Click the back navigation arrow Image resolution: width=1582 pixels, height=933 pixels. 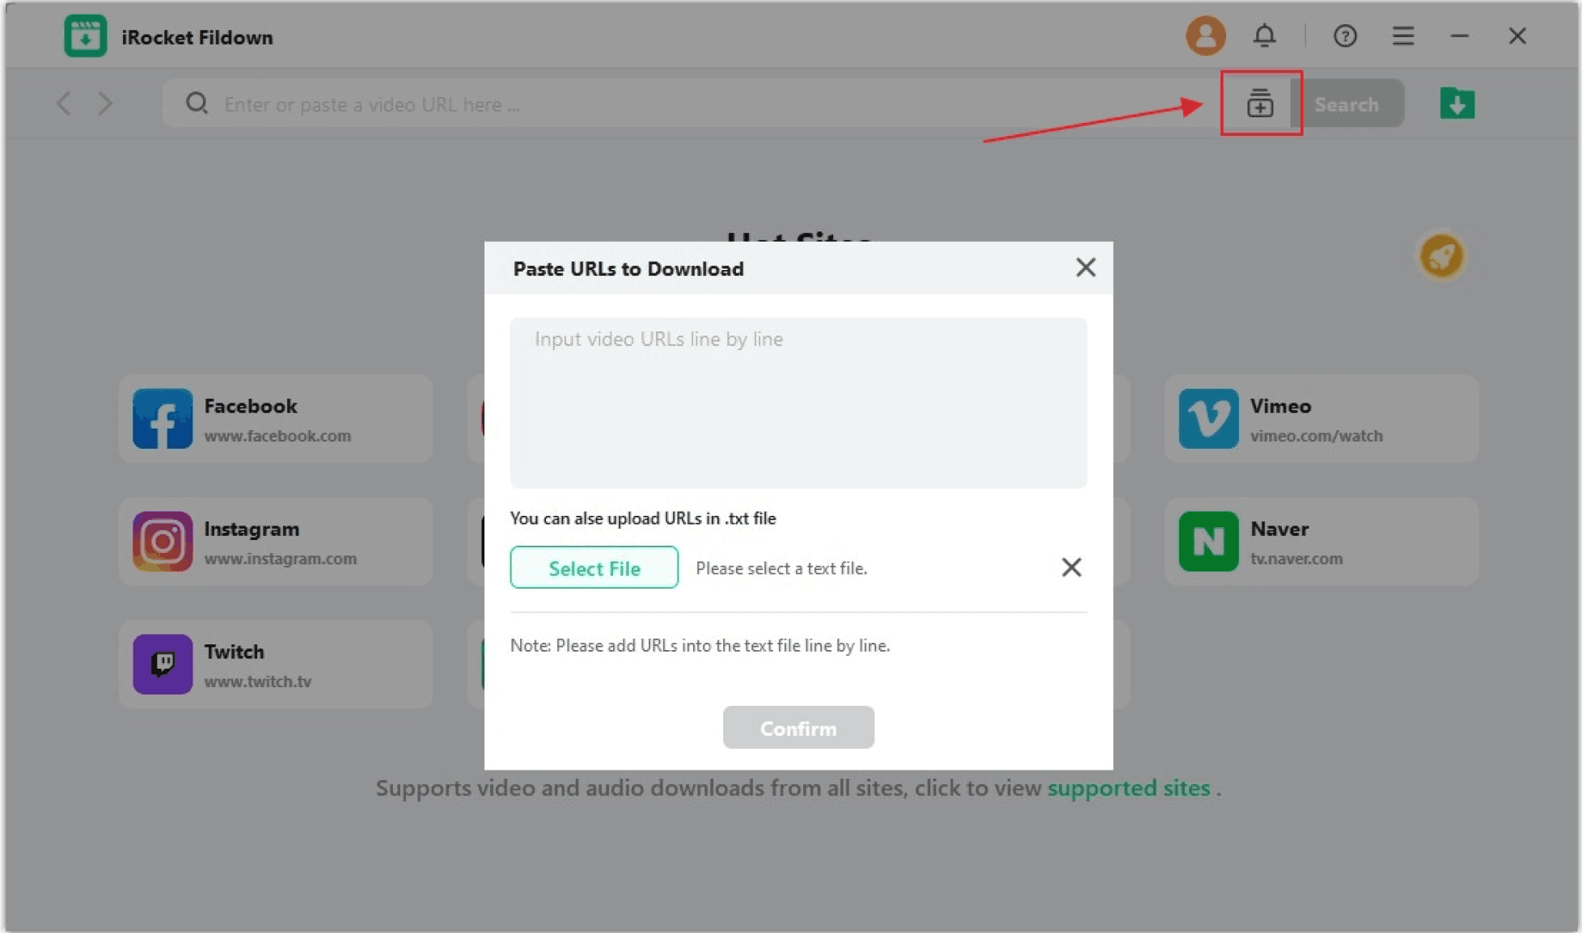pos(65,103)
